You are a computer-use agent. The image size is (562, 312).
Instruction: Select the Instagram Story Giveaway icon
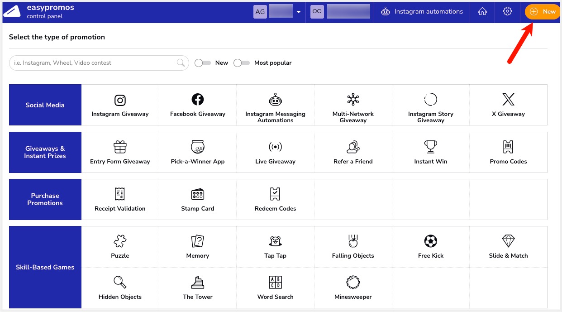(431, 100)
